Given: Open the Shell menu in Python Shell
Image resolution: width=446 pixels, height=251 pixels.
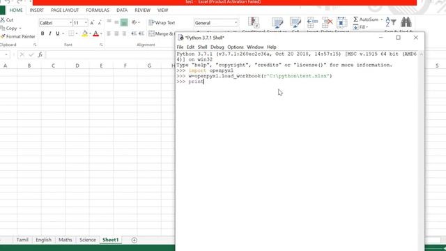Looking at the screenshot, I should [202, 47].
